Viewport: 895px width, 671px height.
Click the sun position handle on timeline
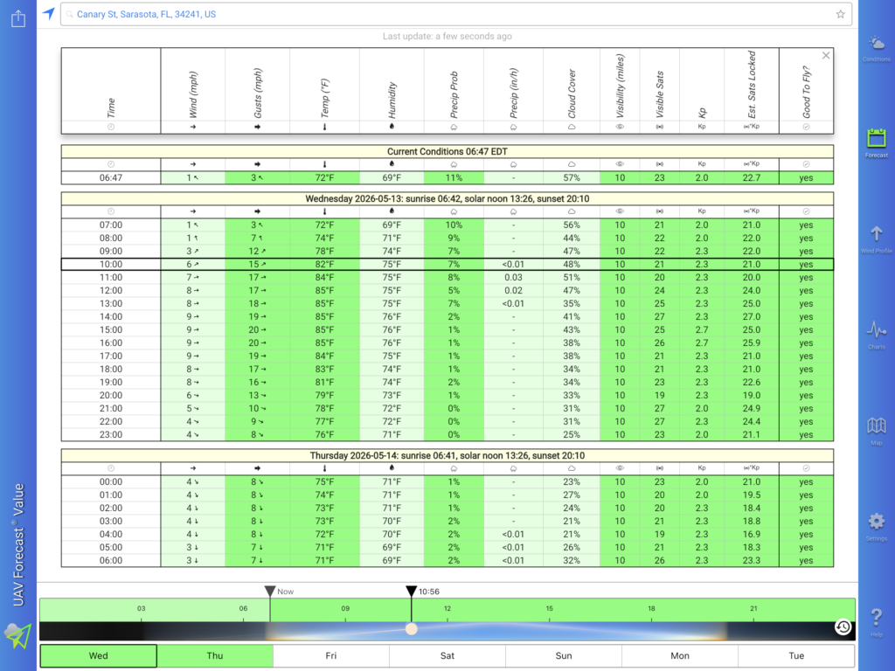pos(411,629)
